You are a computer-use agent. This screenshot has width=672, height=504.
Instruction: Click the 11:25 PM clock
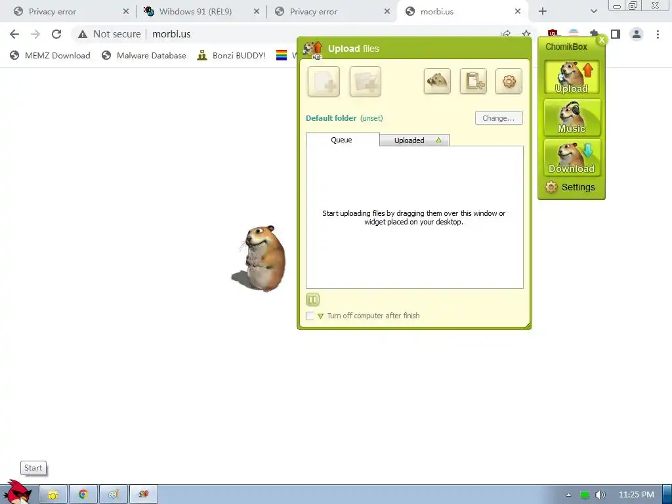[636, 495]
